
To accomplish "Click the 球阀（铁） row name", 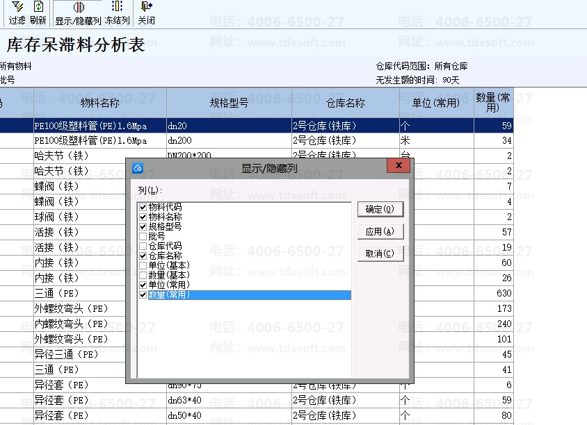I will point(56,217).
